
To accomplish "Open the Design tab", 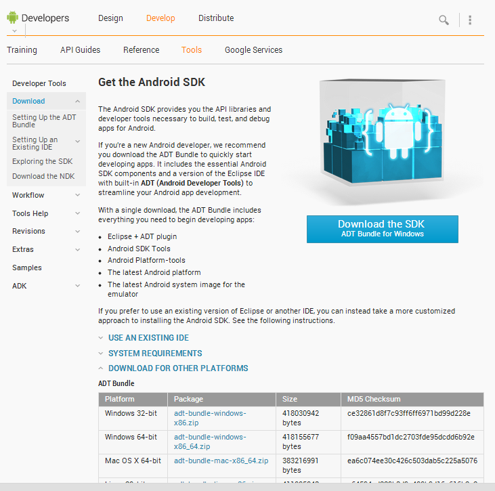I will pyautogui.click(x=110, y=18).
